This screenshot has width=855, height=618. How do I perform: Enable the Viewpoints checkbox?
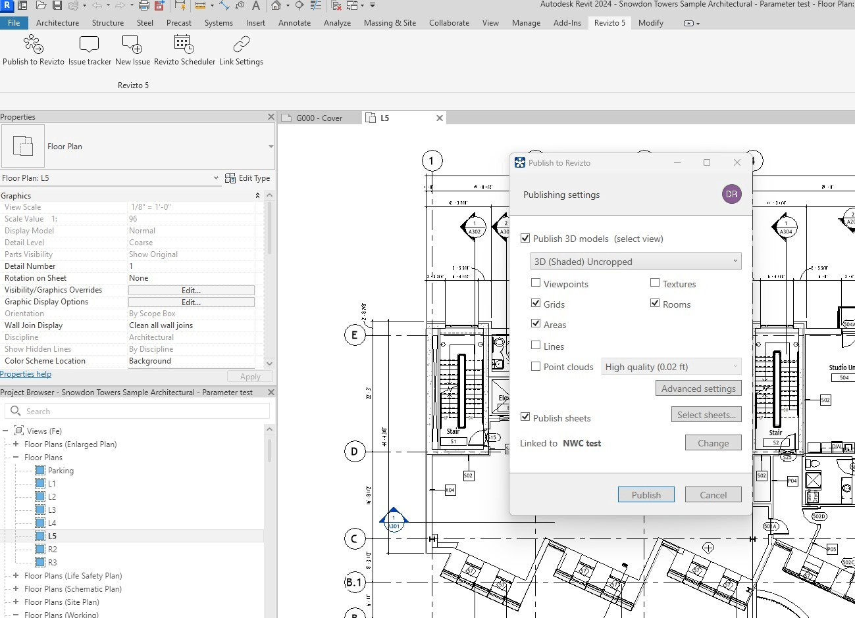[x=536, y=283]
